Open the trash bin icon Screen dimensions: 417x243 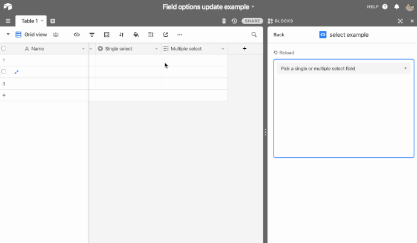224,21
